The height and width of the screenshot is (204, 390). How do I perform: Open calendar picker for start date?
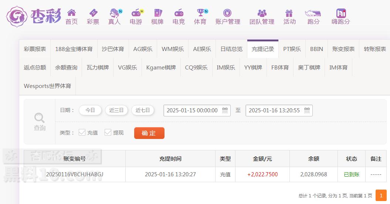(225, 110)
